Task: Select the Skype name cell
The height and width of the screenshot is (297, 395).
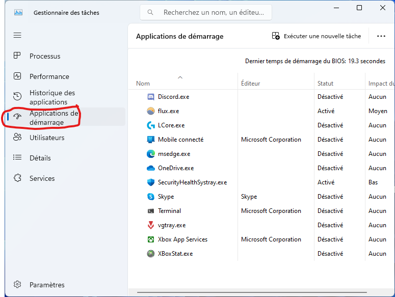Action: click(x=166, y=197)
